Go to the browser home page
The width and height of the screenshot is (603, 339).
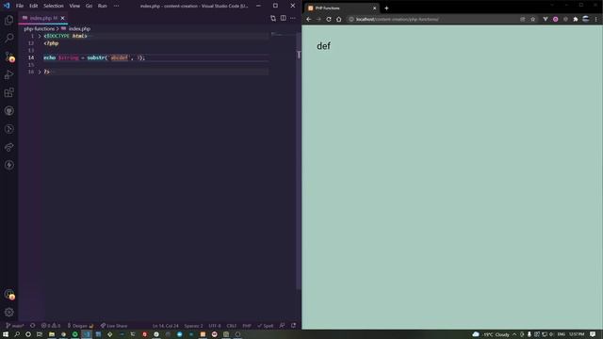[x=339, y=19]
